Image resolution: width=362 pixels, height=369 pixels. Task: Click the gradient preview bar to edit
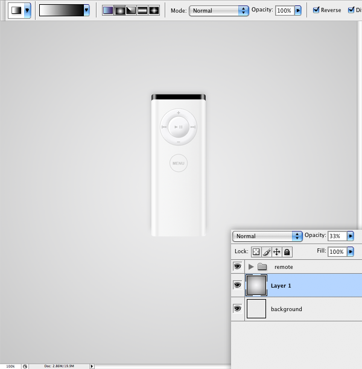(62, 10)
